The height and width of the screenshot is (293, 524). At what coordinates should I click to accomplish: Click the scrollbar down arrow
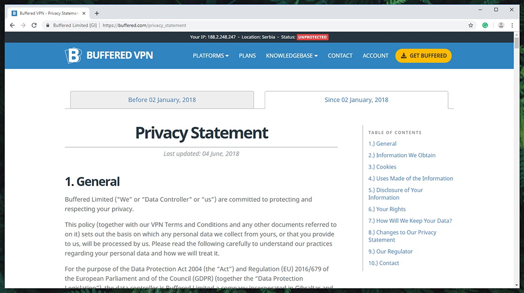tap(517, 285)
